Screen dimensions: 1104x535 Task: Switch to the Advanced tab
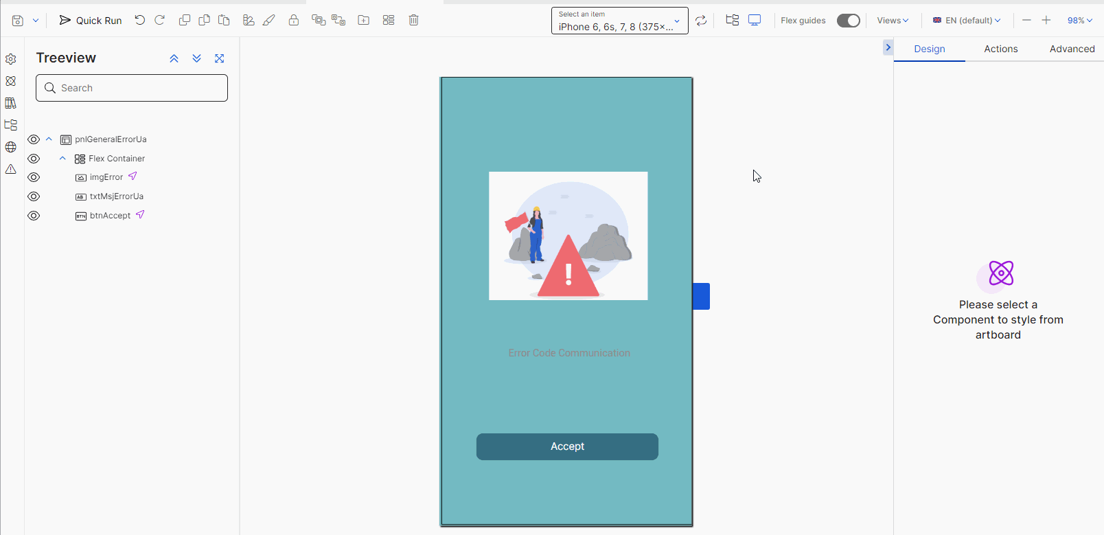1072,49
